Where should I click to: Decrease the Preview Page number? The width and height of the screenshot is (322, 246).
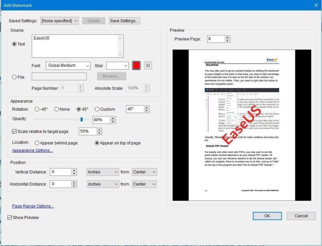tap(227, 41)
